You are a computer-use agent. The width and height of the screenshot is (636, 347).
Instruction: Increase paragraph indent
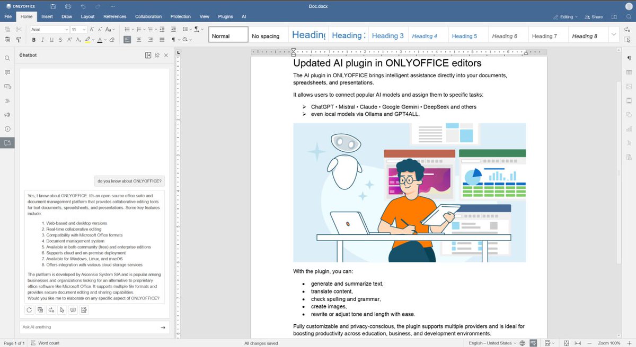tap(172, 30)
